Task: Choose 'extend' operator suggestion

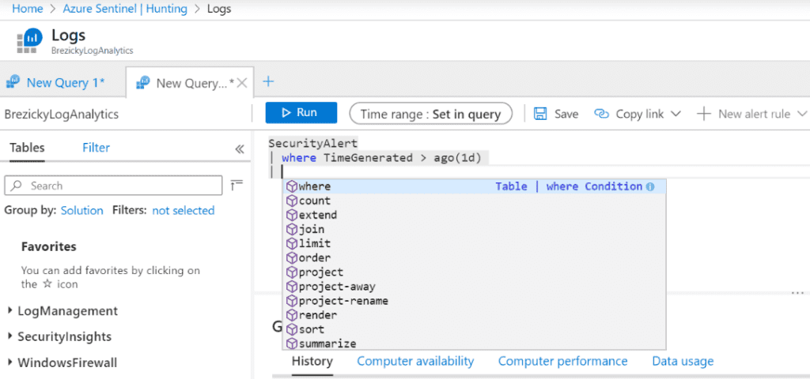Action: click(x=475, y=215)
